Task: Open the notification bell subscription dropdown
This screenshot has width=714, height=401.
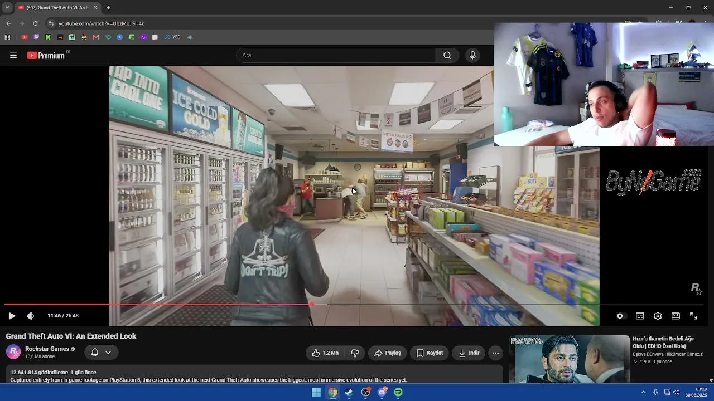Action: pos(101,352)
